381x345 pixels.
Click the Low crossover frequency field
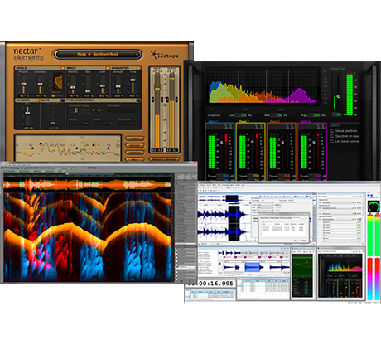coord(240,115)
